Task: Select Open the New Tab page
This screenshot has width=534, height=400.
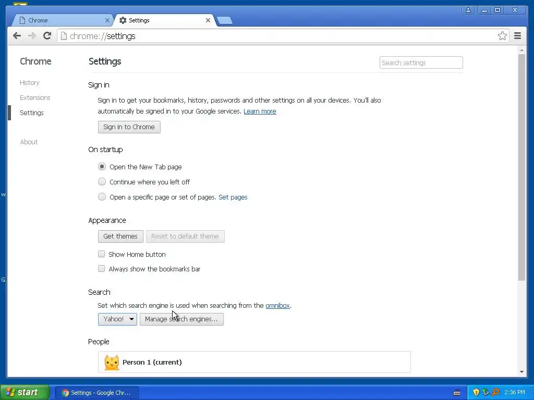Action: [102, 167]
